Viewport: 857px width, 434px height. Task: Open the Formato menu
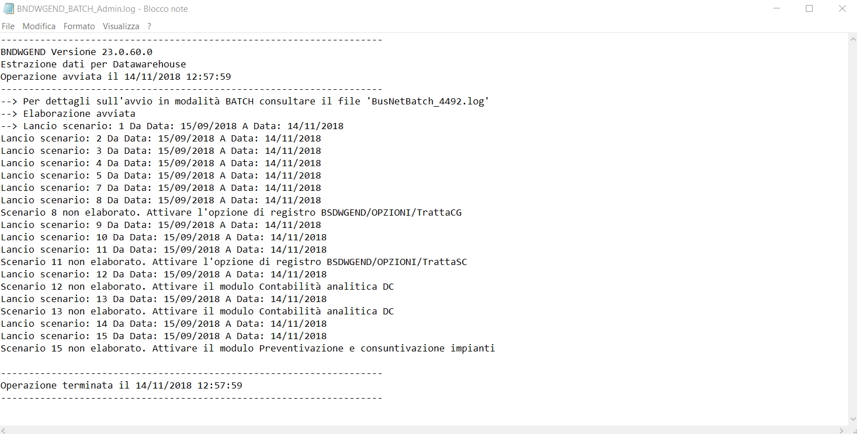click(x=79, y=26)
